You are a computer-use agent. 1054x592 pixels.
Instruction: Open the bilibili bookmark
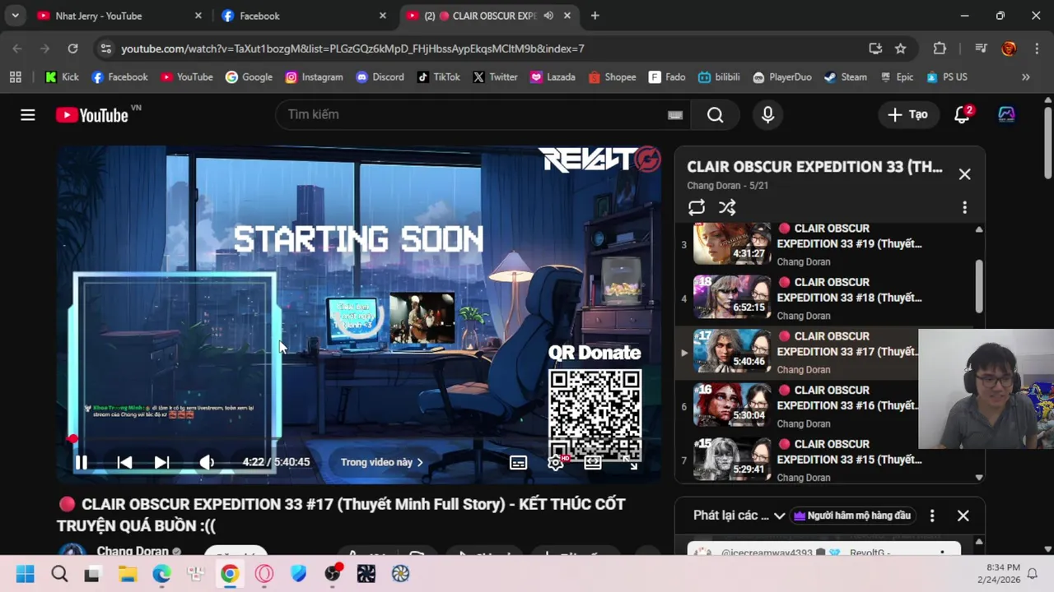coord(719,77)
